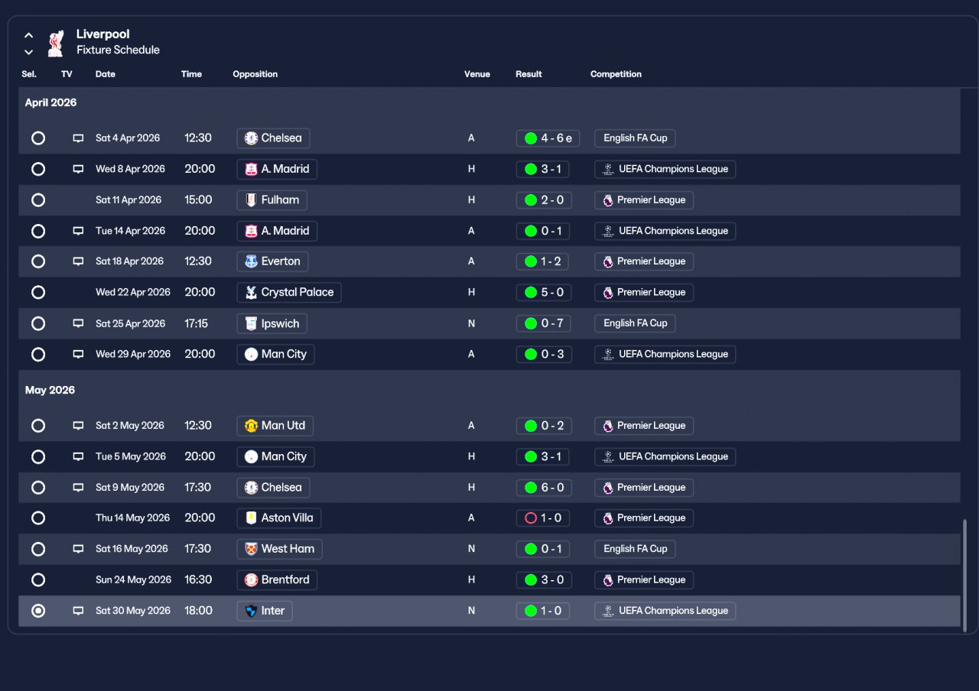Click TV icon for A. Madrid 14 Apr match
Image resolution: width=979 pixels, height=691 pixels.
(78, 231)
